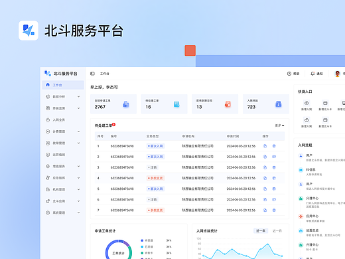
Task: Click the 工作台 breadcrumb in header
Action: [x=105, y=74]
